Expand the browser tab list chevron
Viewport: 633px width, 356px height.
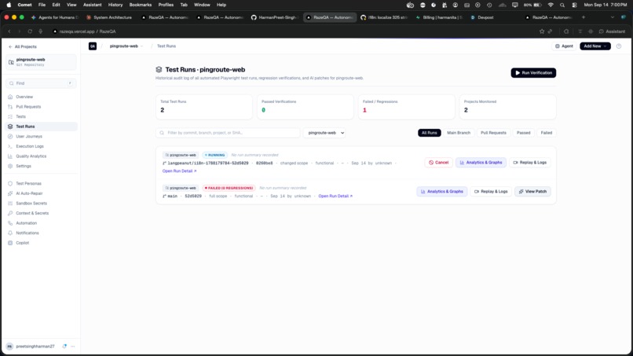pyautogui.click(x=613, y=17)
